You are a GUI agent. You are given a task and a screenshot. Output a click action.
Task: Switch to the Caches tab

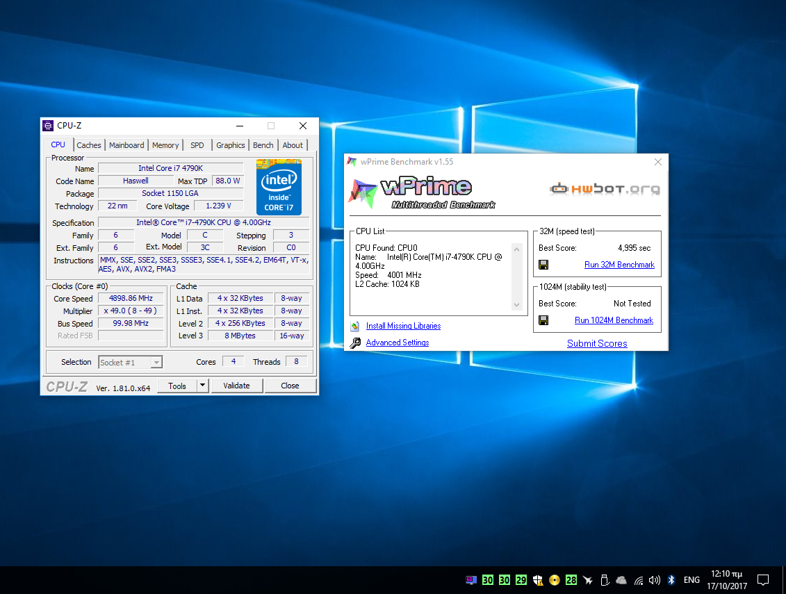click(89, 145)
